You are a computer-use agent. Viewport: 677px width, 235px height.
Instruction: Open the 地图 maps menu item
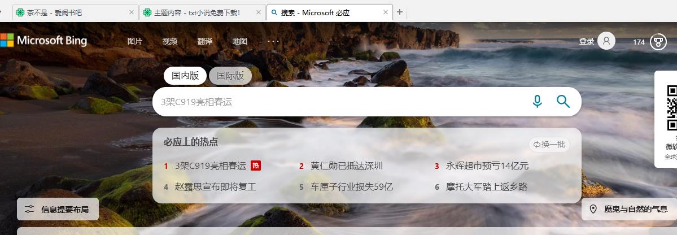click(x=240, y=41)
